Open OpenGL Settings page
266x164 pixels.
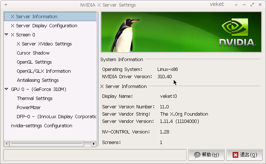point(34,62)
